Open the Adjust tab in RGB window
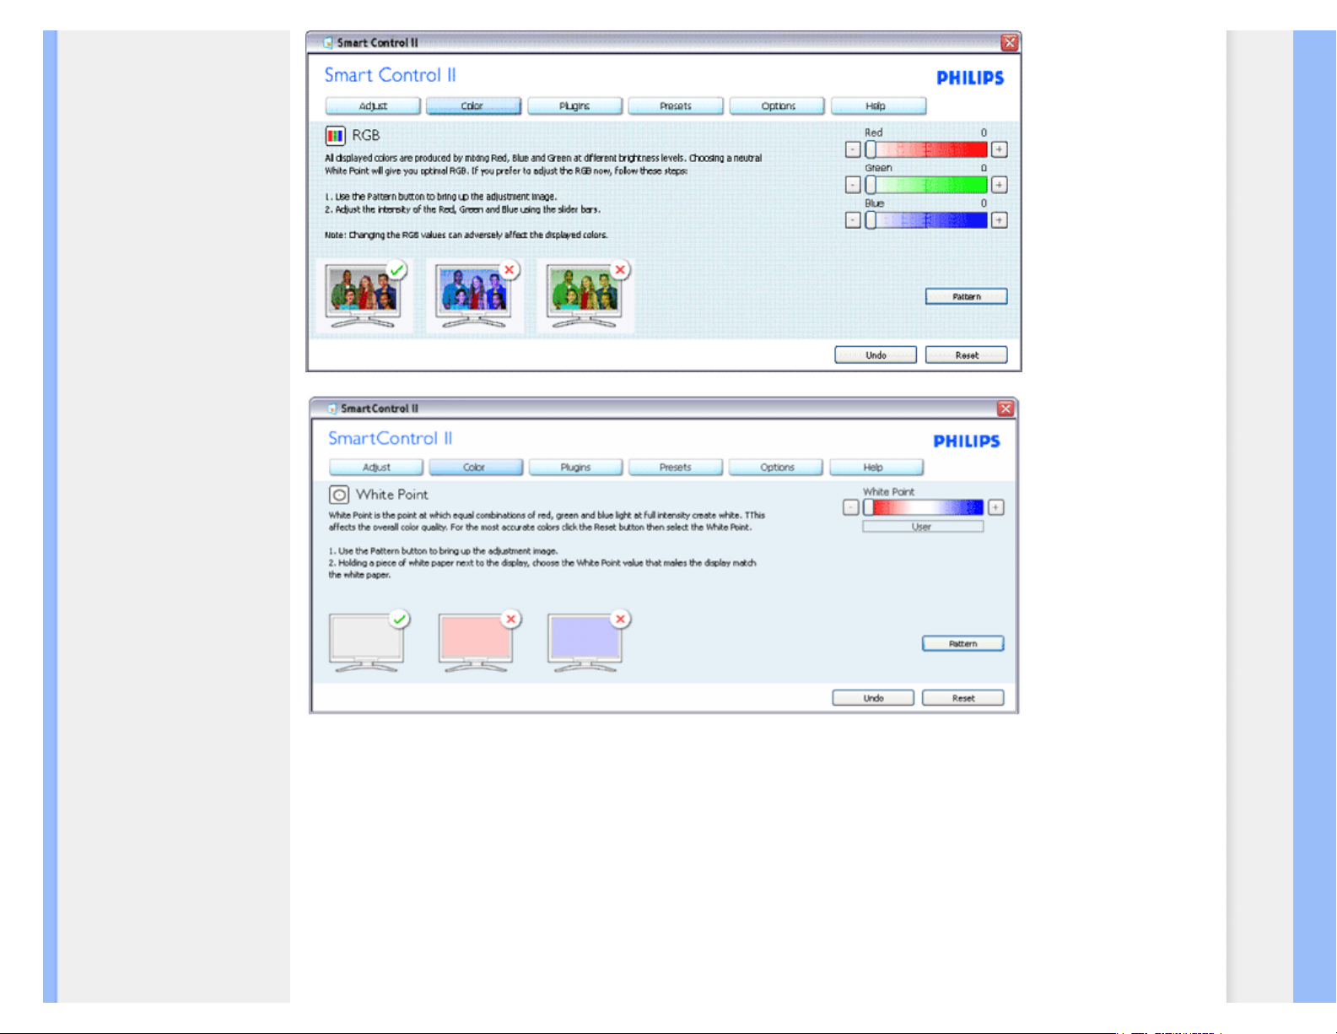 click(x=373, y=106)
